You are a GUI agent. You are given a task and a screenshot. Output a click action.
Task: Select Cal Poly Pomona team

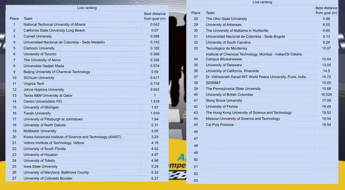coord(220,125)
